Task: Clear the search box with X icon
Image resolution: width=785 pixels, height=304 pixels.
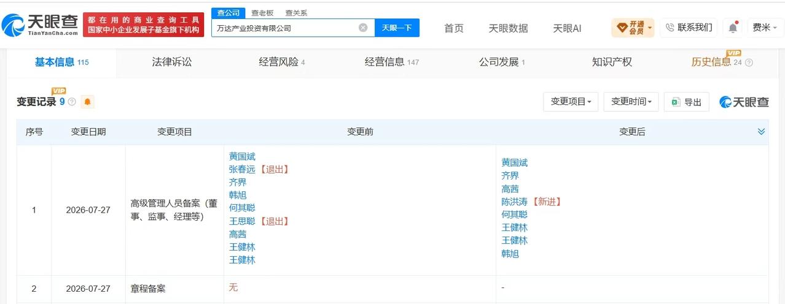Action: 363,28
